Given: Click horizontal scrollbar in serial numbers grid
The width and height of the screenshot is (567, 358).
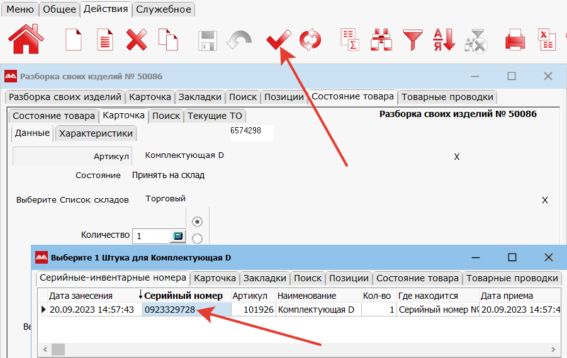Looking at the screenshot, I should tap(252, 349).
